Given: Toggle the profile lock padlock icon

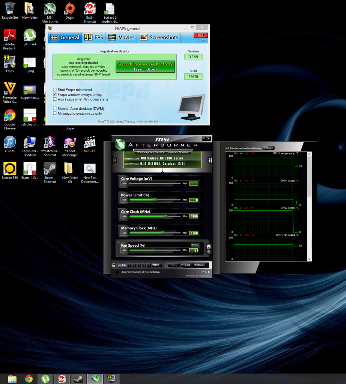Looking at the screenshot, I should (114, 265).
